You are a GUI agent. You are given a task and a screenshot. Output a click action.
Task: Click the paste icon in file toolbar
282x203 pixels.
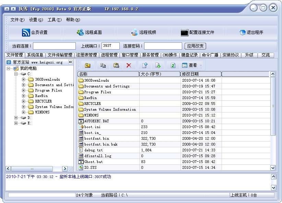[117, 65]
